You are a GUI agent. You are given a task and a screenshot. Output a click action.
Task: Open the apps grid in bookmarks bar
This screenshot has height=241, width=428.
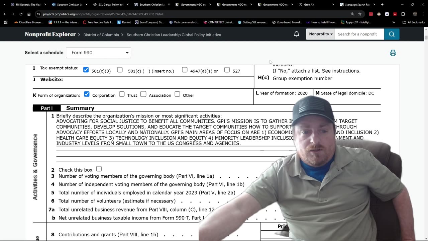tap(6, 22)
